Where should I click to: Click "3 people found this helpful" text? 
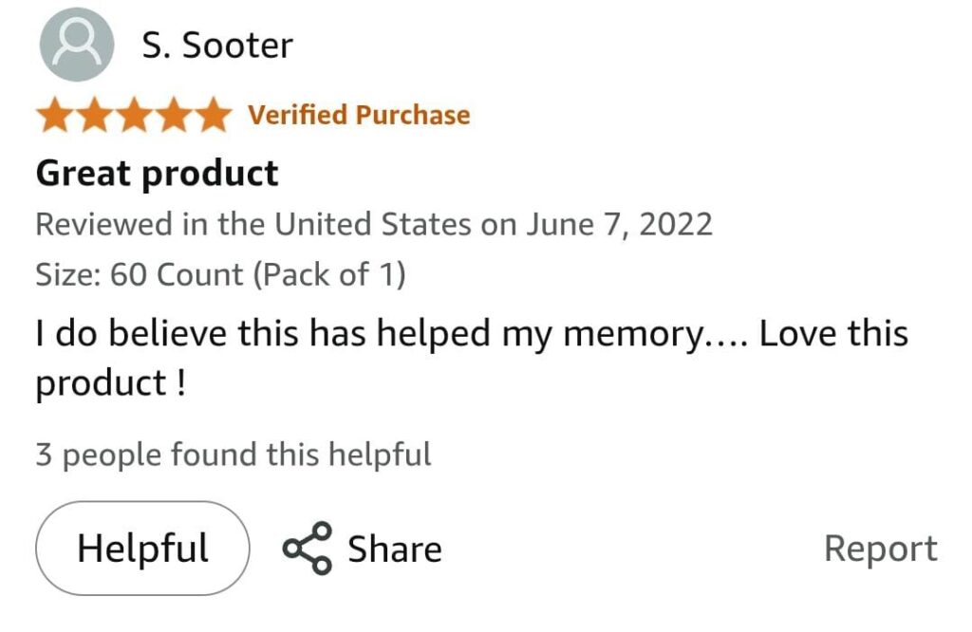point(234,455)
